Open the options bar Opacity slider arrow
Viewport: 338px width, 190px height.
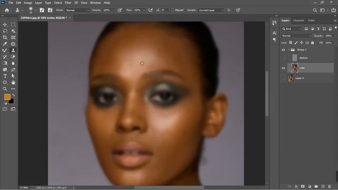click(x=113, y=10)
